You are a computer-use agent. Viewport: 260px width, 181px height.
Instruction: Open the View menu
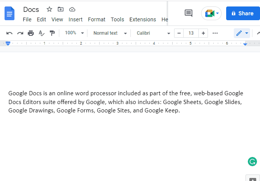click(x=57, y=19)
